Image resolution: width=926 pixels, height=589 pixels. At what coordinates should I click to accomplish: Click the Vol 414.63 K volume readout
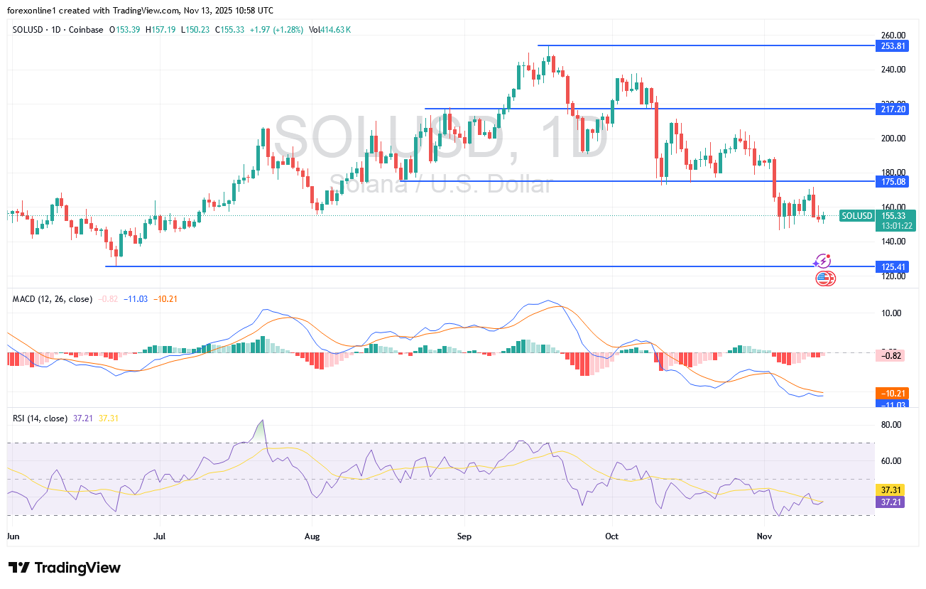(329, 30)
